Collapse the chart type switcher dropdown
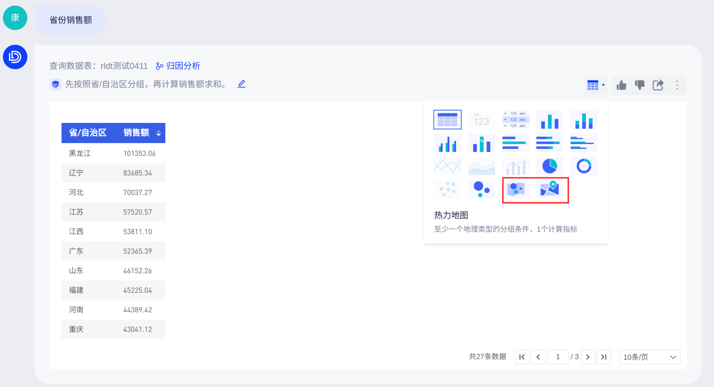Screen dimensions: 714x387 [595, 85]
